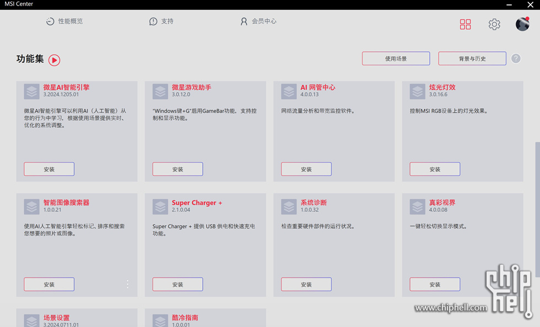This screenshot has height=327, width=540.
Task: Click version number 3.0.12.0
Action: point(181,94)
